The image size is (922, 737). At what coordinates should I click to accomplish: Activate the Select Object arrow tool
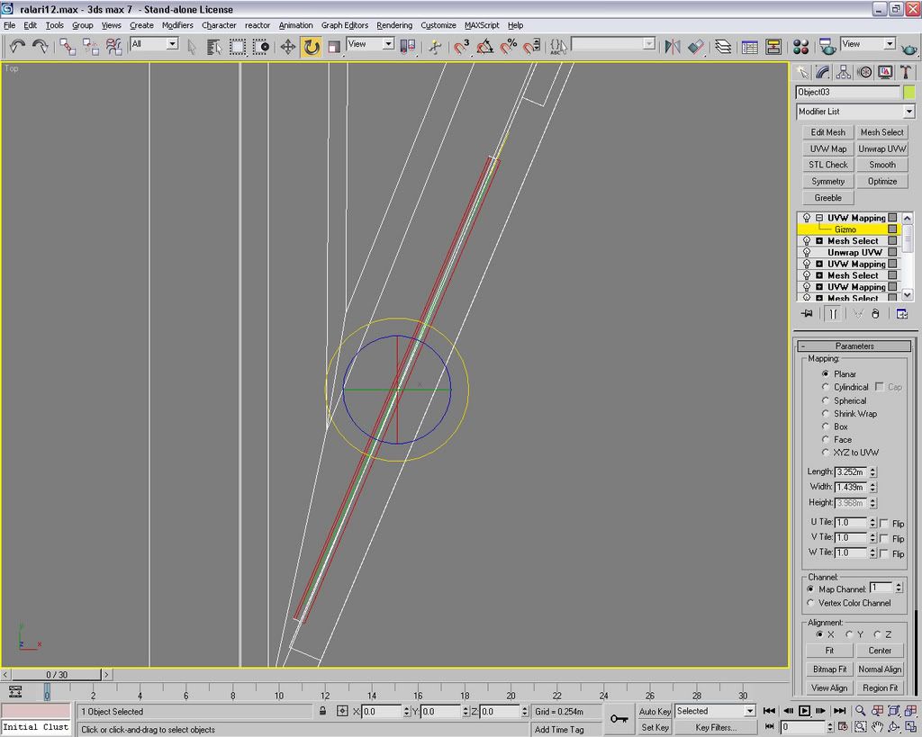(192, 47)
